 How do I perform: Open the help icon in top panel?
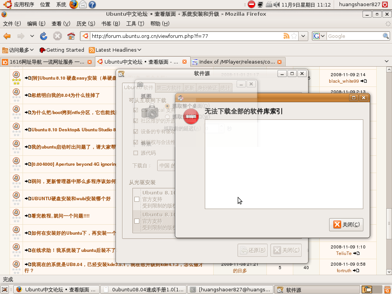(x=92, y=5)
